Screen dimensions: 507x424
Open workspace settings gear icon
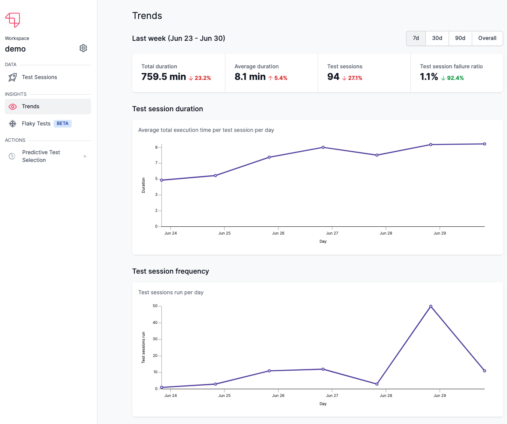point(83,48)
